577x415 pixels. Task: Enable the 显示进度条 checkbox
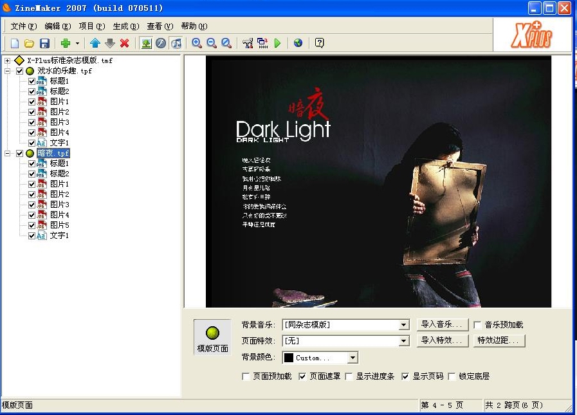click(349, 376)
